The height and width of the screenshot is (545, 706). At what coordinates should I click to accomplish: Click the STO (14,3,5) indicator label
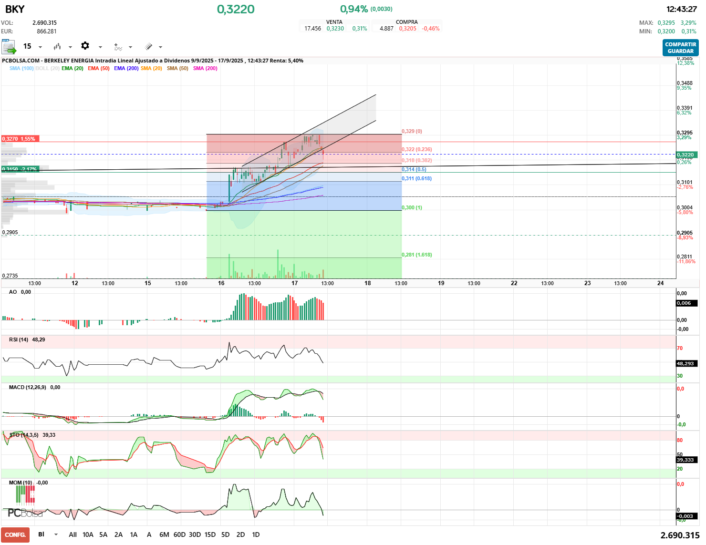(24, 435)
